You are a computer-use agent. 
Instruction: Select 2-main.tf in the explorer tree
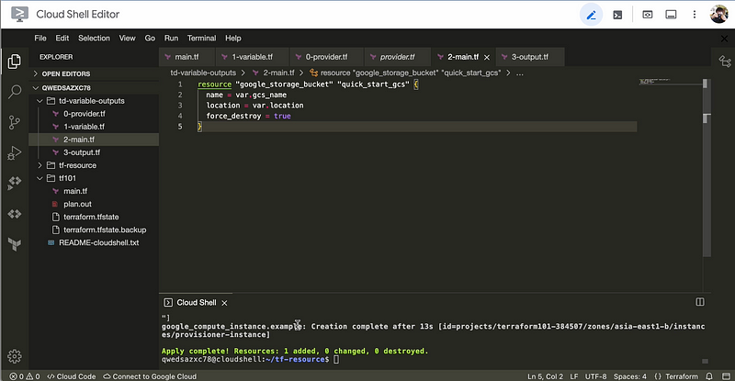[x=94, y=140]
